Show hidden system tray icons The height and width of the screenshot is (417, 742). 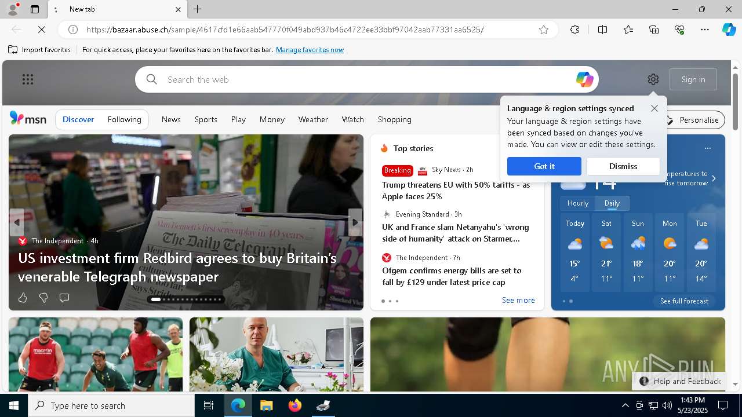click(x=625, y=406)
